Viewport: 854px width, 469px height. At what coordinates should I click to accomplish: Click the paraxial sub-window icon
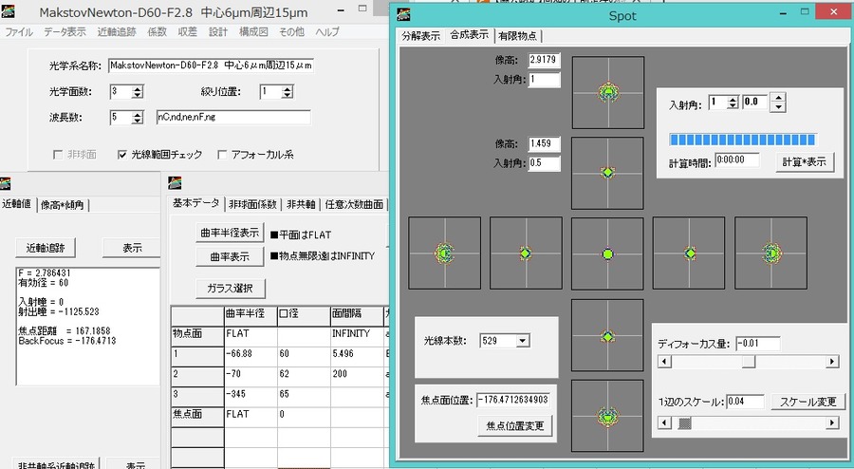click(x=5, y=183)
